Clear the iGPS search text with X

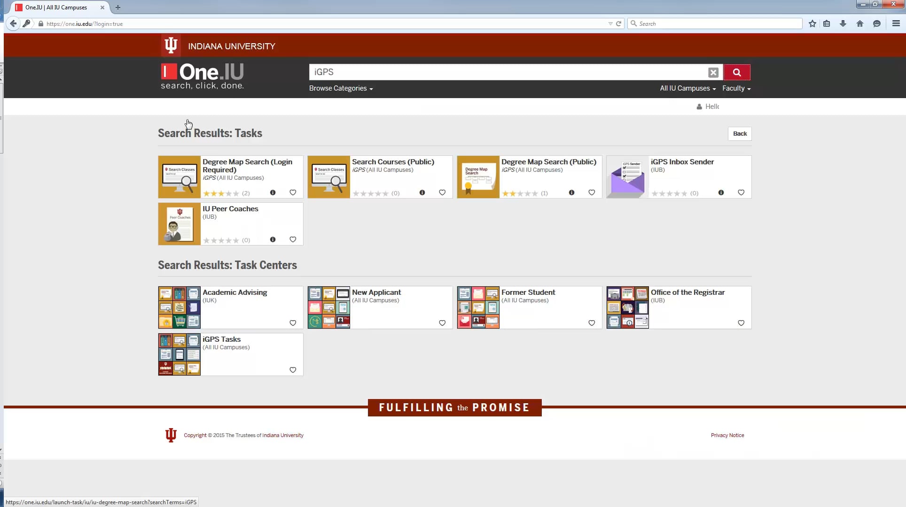click(713, 72)
